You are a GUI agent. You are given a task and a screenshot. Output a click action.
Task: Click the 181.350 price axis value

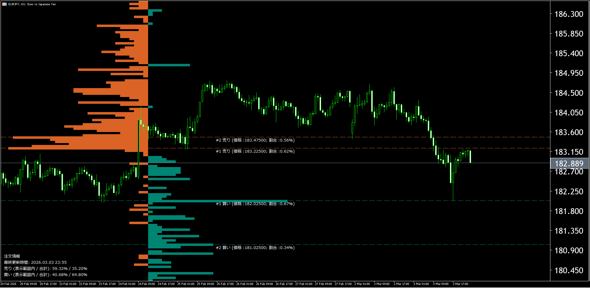tap(569, 231)
